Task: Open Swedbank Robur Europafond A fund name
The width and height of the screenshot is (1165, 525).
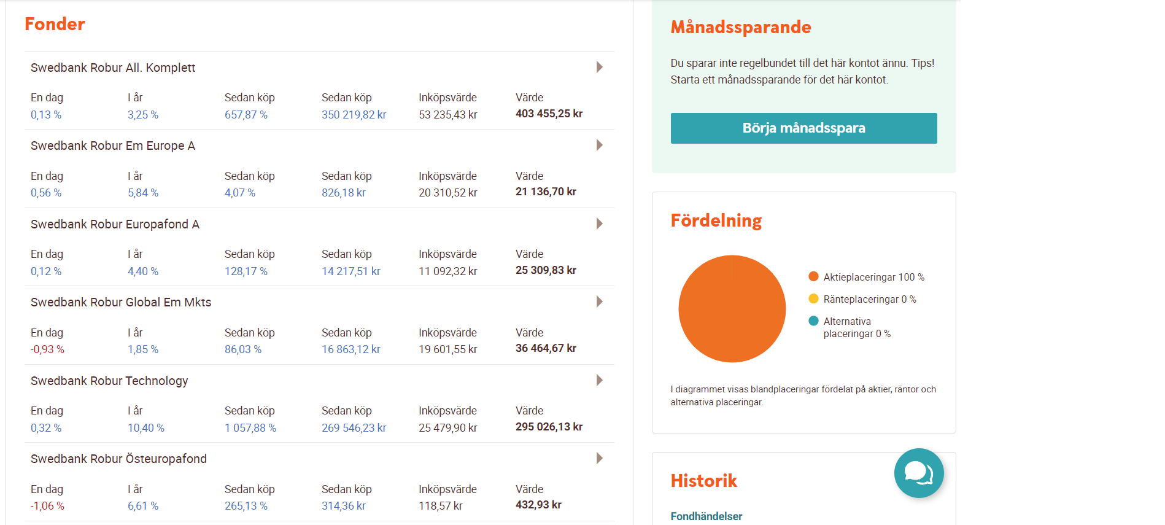Action: (x=115, y=224)
